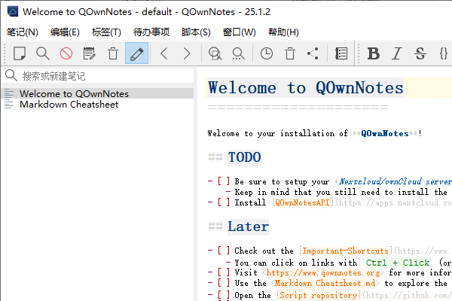Open the todo list icon

click(341, 53)
